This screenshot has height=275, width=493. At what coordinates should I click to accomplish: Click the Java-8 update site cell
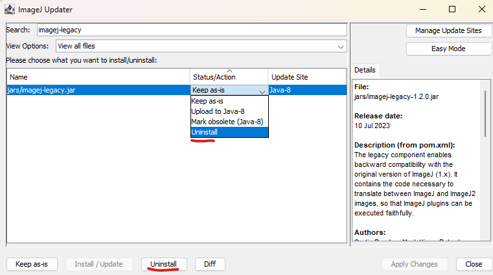pos(308,90)
